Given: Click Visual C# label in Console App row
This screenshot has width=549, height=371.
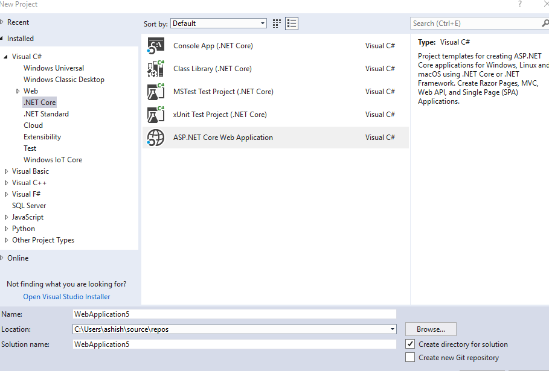Looking at the screenshot, I should coord(380,46).
